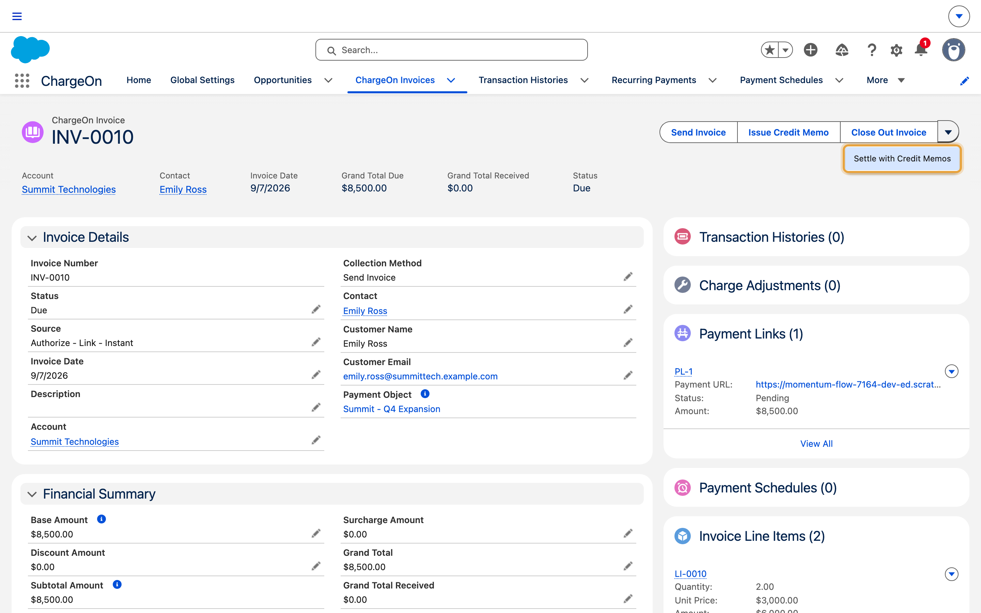981x613 pixels.
Task: Open user profile avatar menu
Action: coord(953,50)
